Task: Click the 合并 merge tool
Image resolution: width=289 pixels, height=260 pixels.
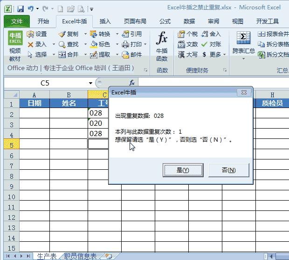Action: [68, 55]
